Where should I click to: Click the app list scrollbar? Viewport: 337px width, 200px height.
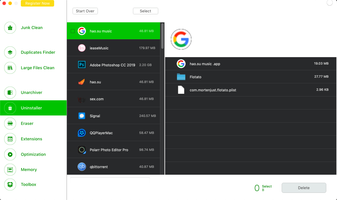[162, 36]
